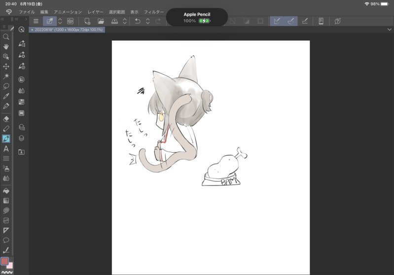Select the Zoom magnifier tool
Image resolution: width=394 pixels, height=275 pixels.
click(x=6, y=37)
